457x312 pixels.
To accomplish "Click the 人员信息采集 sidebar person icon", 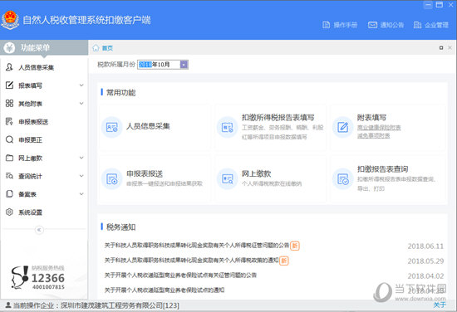I will 9,67.
